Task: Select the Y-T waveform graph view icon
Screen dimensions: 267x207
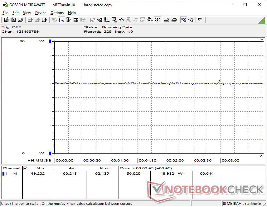Action: click(61, 20)
